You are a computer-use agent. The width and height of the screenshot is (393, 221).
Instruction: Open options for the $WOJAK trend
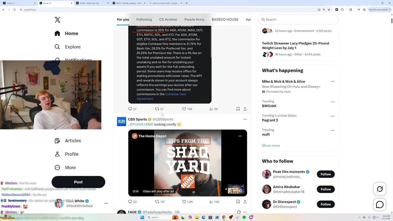click(333, 102)
